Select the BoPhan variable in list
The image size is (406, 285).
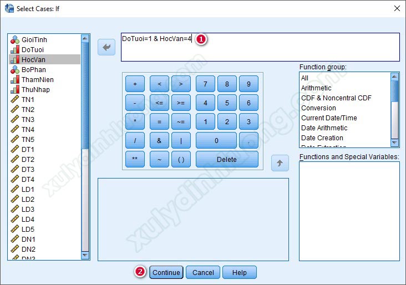tap(34, 70)
